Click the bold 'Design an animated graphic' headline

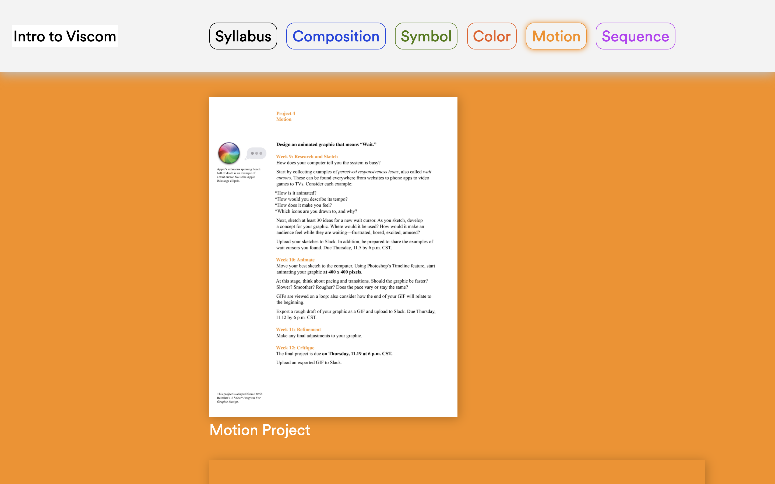326,144
